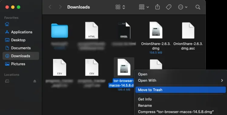Click the Favorites section header
Viewport: 227px width, 115px height.
click(11, 18)
